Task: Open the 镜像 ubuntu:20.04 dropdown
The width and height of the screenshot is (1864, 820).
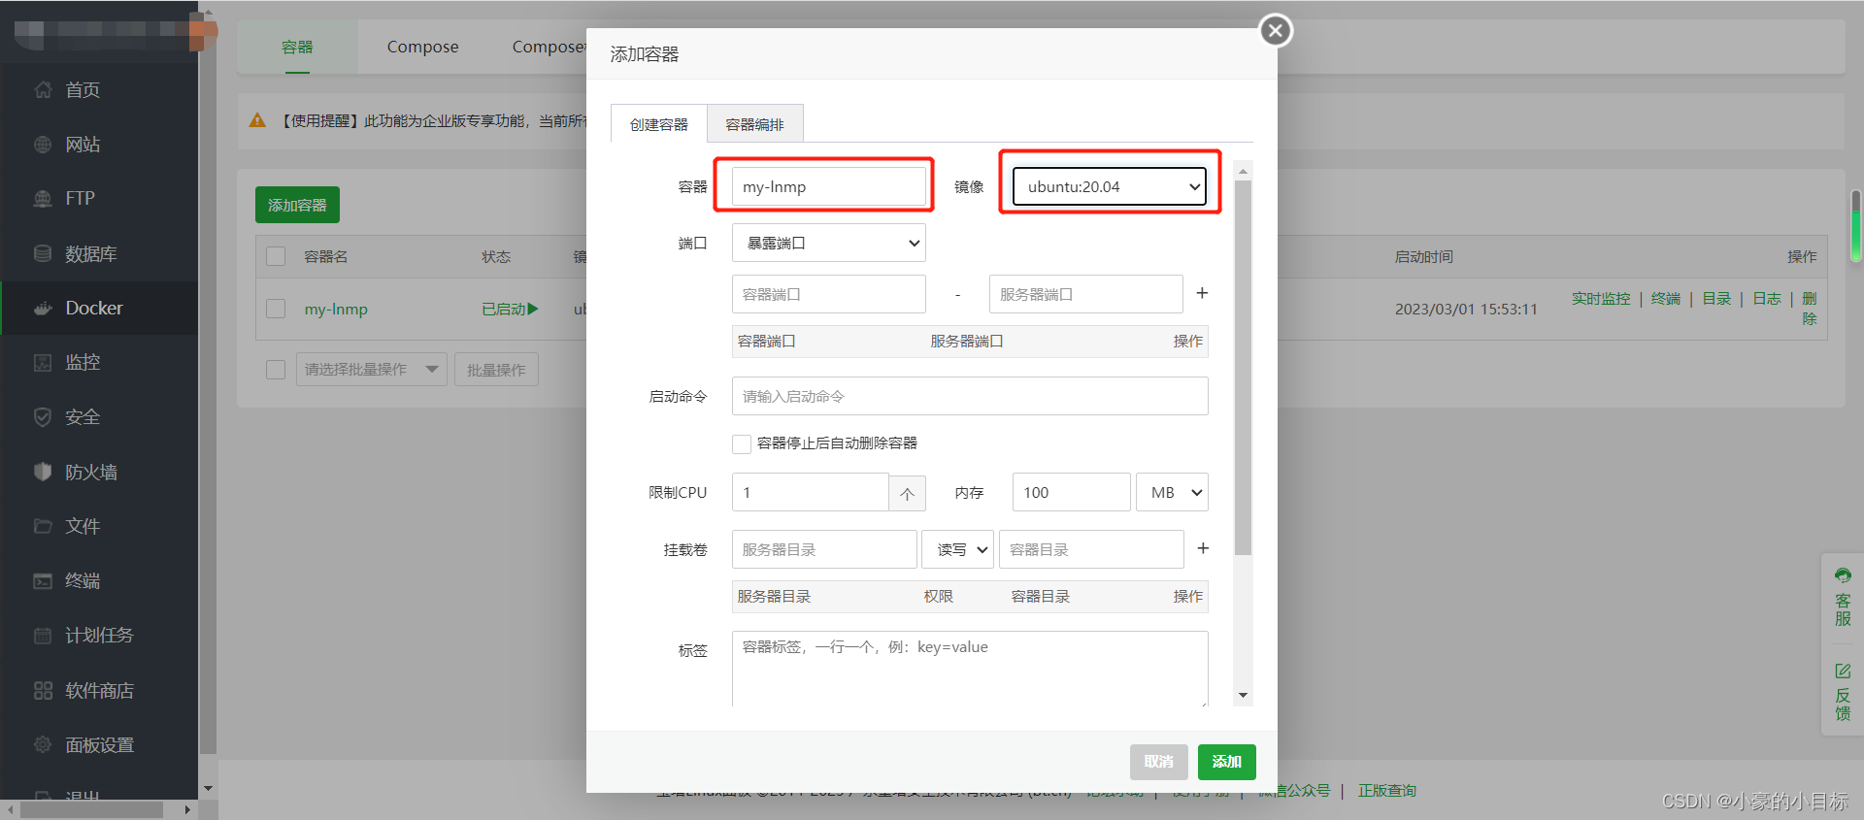Action: (1110, 186)
